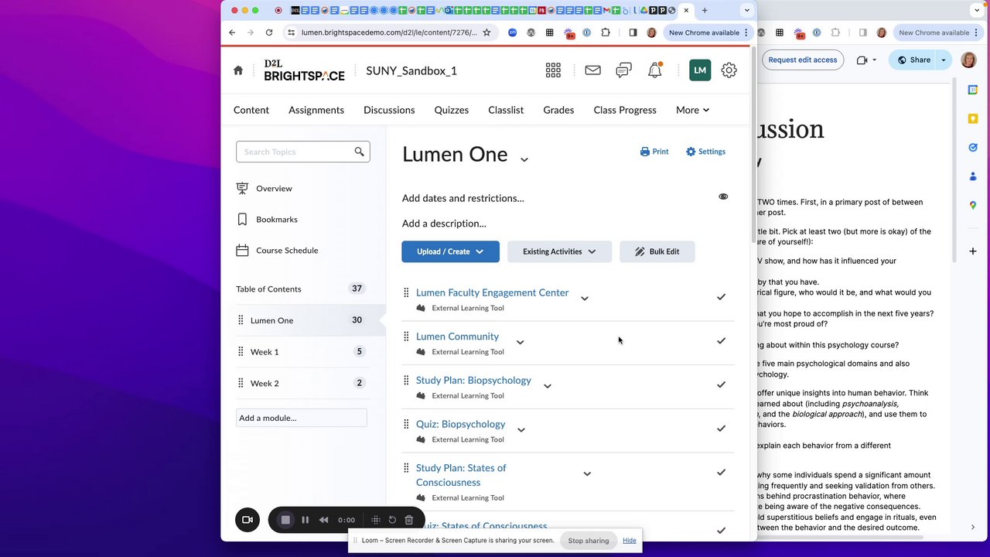The width and height of the screenshot is (990, 557).
Task: Expand options chevron for Lumen Community
Action: 520,342
